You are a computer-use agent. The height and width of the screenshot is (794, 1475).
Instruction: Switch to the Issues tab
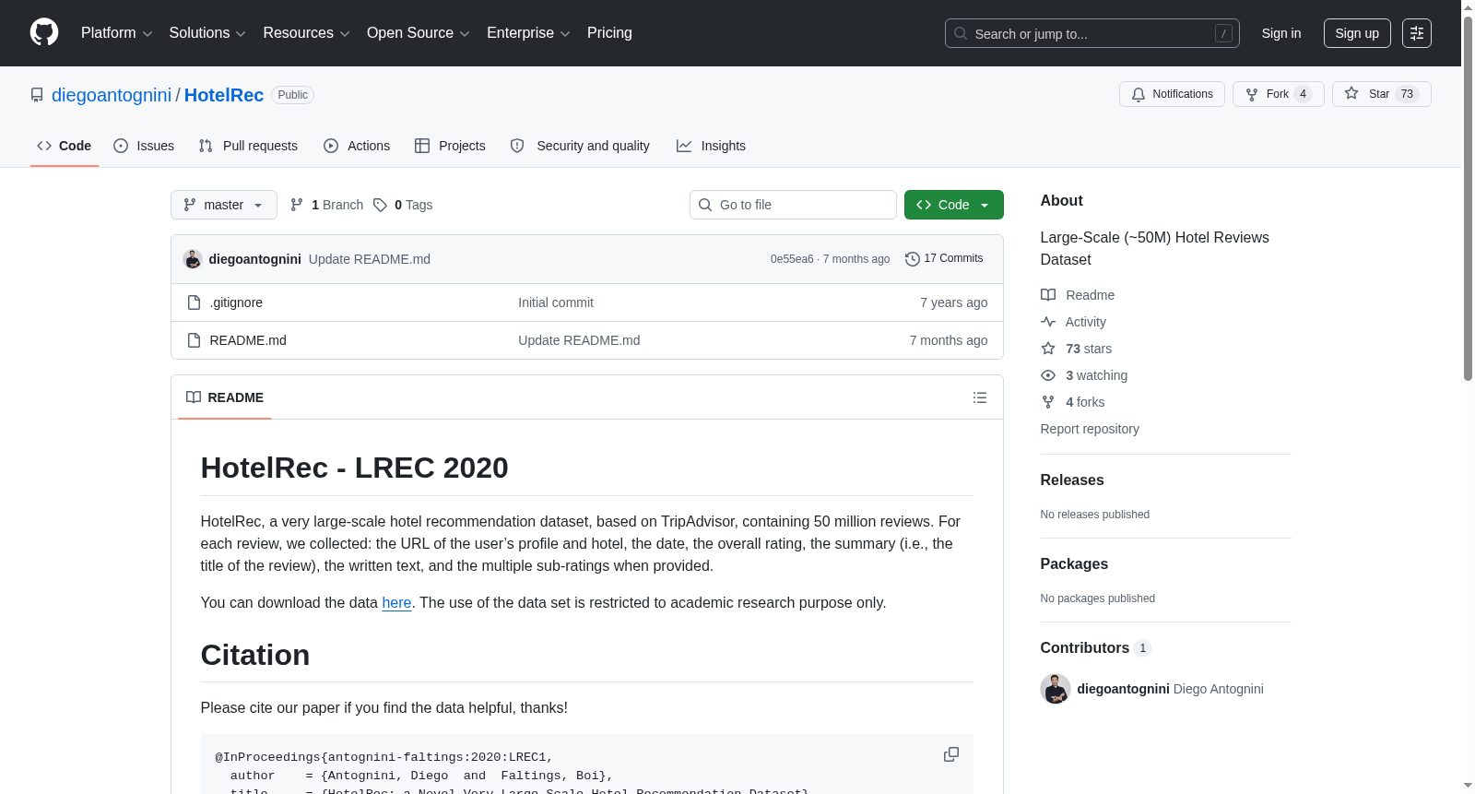(x=144, y=146)
